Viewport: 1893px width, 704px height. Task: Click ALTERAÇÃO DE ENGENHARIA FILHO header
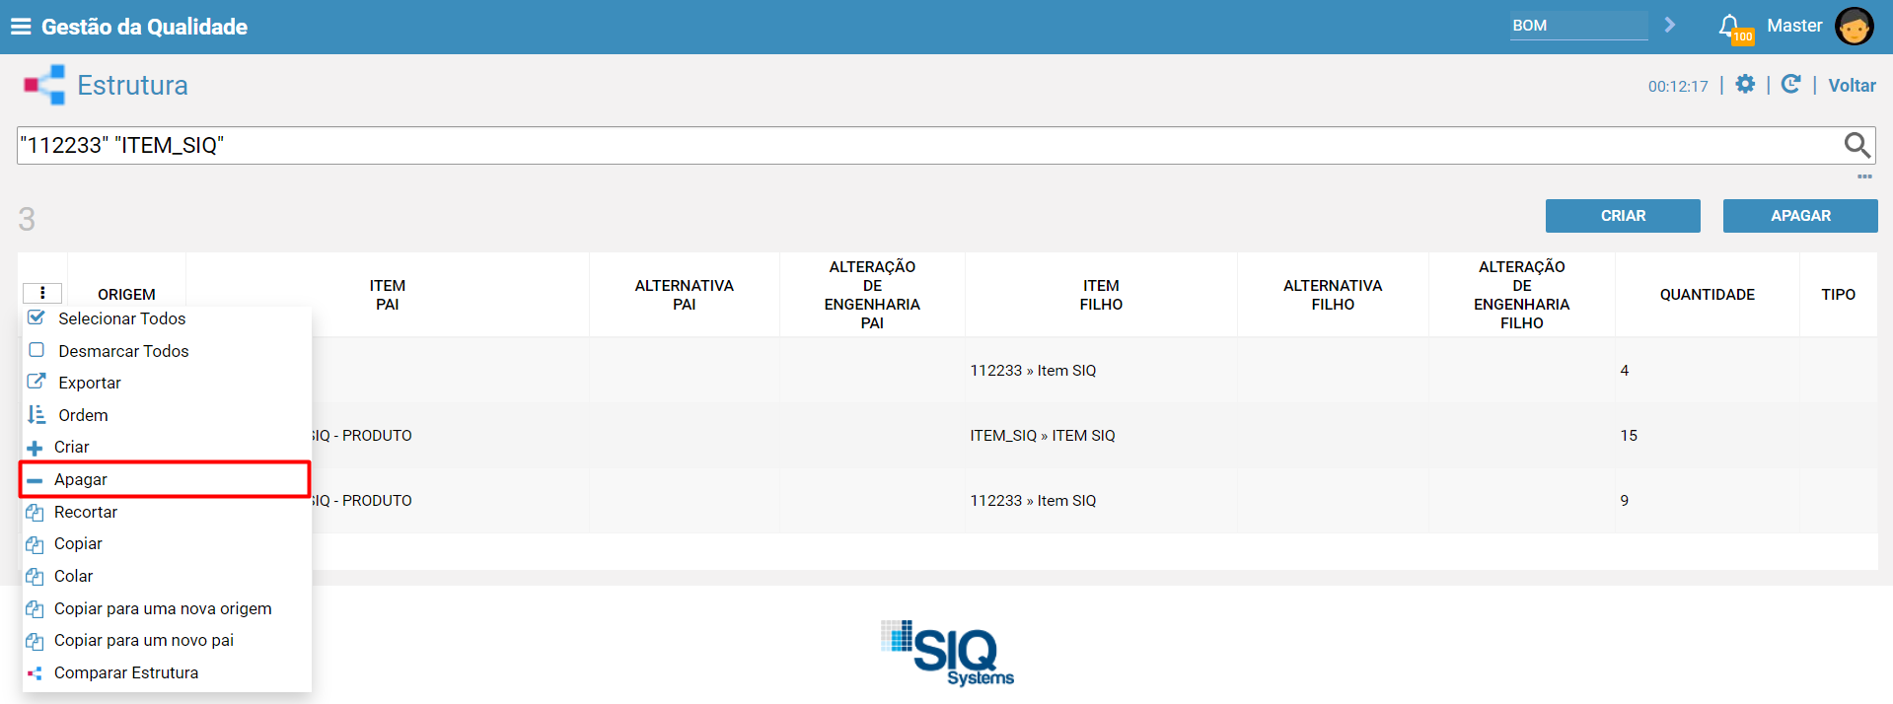coord(1522,294)
